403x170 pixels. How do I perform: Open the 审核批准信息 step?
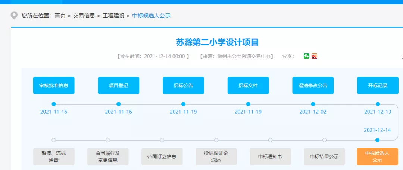(x=54, y=86)
